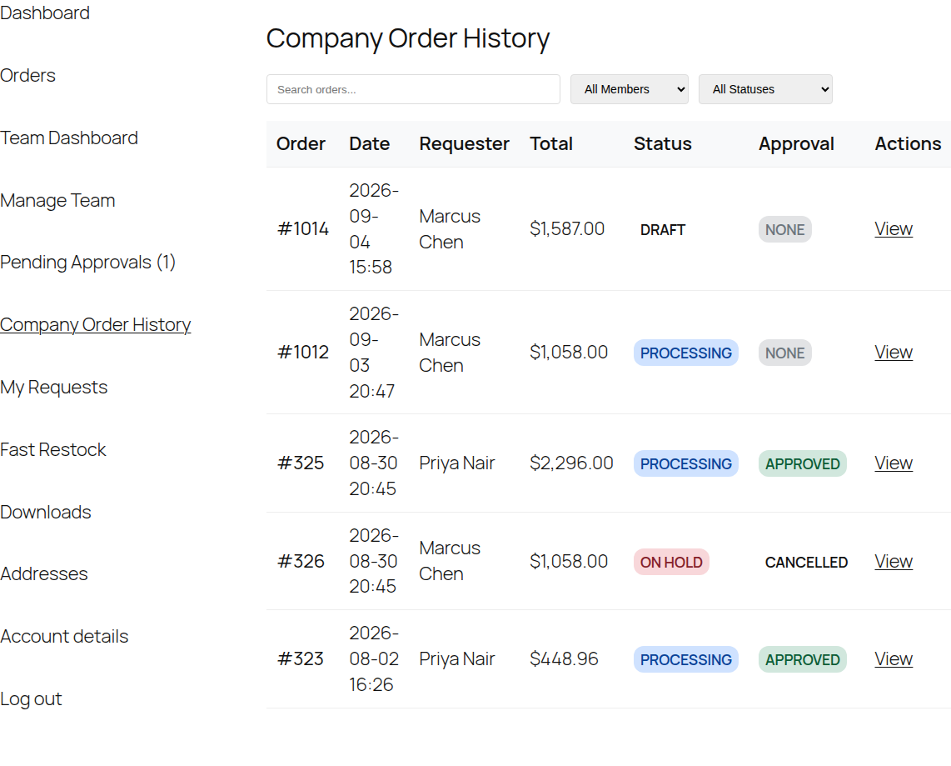Open Addresses page
The image size is (951, 766).
pos(43,573)
